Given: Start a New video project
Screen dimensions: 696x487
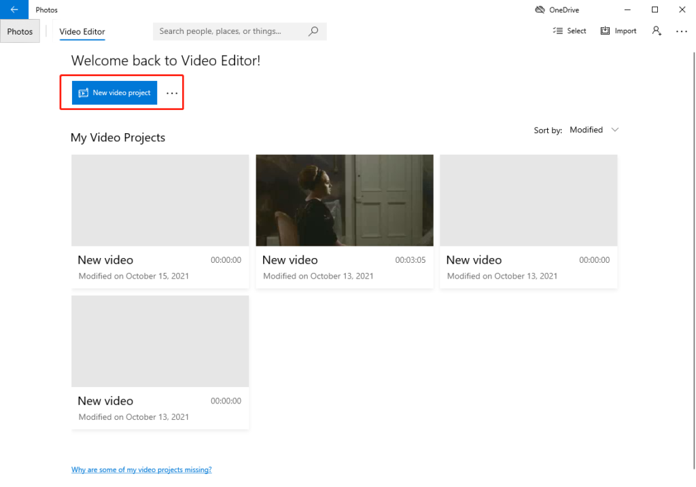Looking at the screenshot, I should [114, 92].
